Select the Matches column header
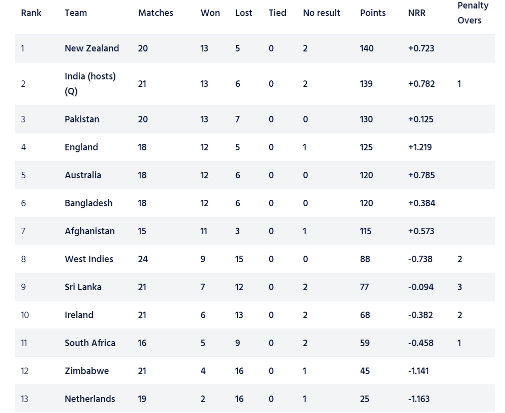The image size is (505, 413). pos(155,13)
